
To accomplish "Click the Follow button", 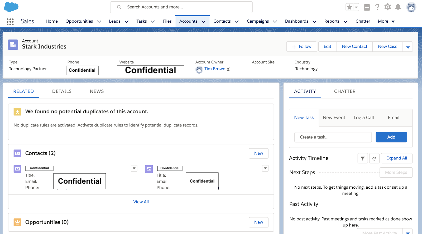I will click(x=302, y=47).
